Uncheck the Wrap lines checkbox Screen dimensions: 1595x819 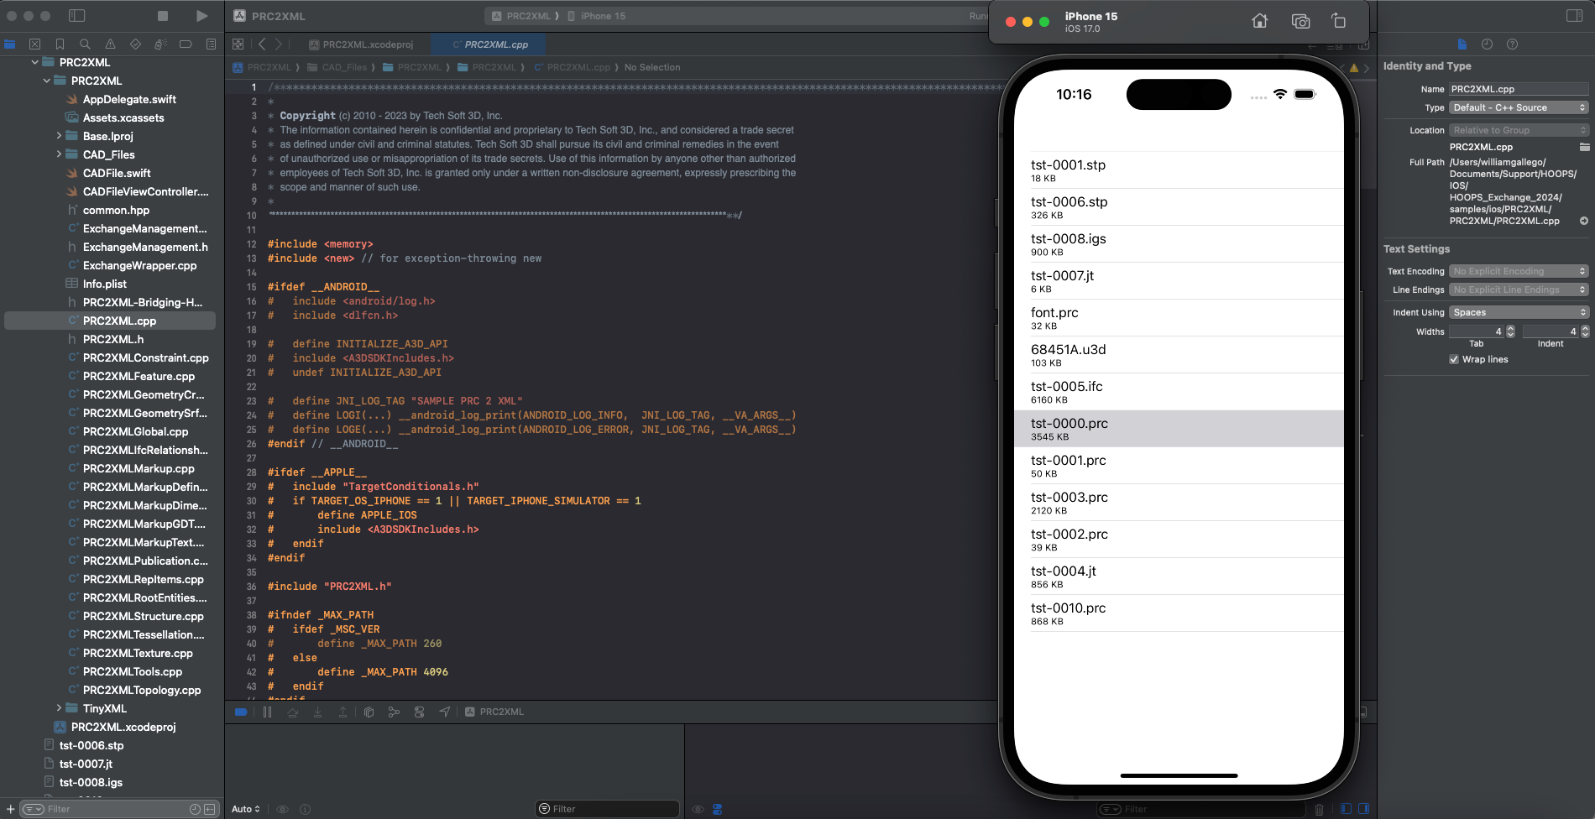click(x=1454, y=359)
